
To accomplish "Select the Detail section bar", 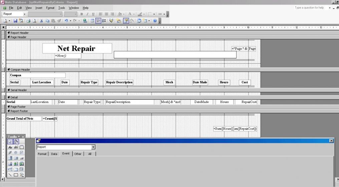I will (173, 97).
